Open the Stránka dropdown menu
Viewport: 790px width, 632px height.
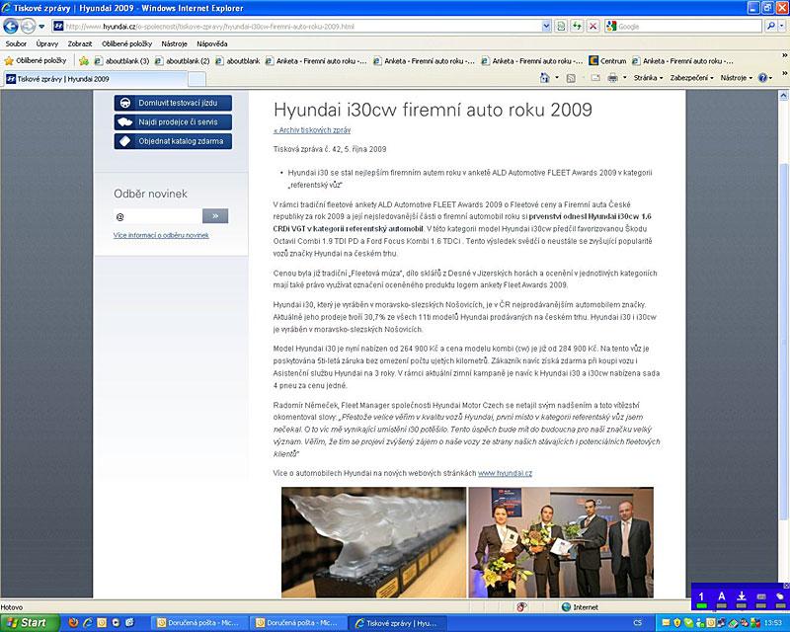coord(648,78)
